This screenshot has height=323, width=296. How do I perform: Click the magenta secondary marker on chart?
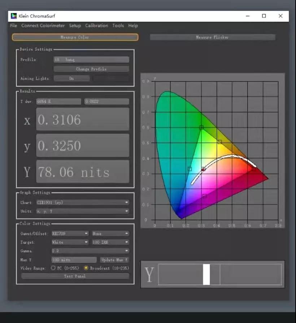tap(205, 196)
